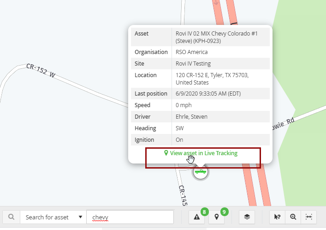Click the SW heading value

(x=180, y=128)
